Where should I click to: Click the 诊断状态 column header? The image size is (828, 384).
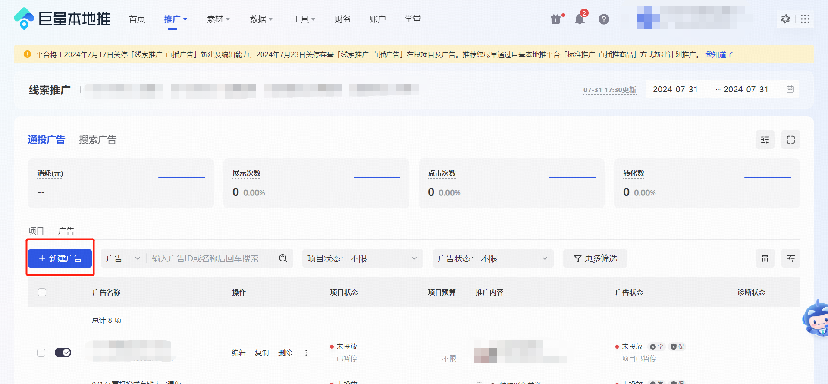coord(752,292)
